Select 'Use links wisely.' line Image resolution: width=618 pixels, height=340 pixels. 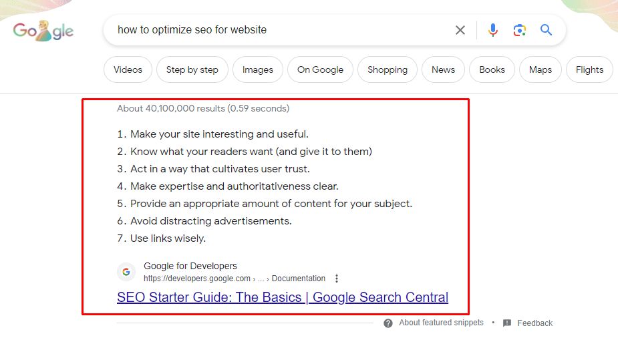168,238
